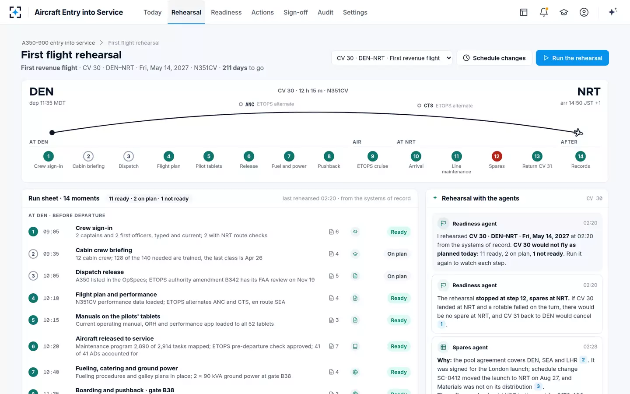Open the 6 documents for Crew sign-in
The image size is (630, 394).
334,232
